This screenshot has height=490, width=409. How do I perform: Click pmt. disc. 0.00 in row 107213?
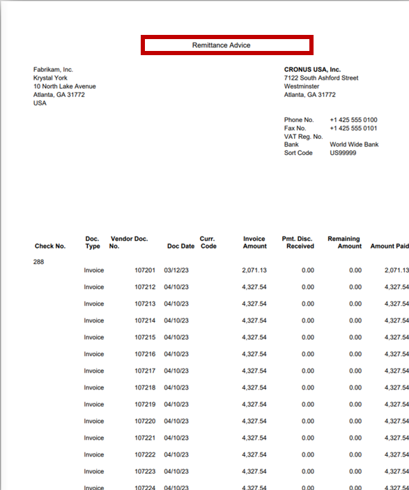pos(308,304)
